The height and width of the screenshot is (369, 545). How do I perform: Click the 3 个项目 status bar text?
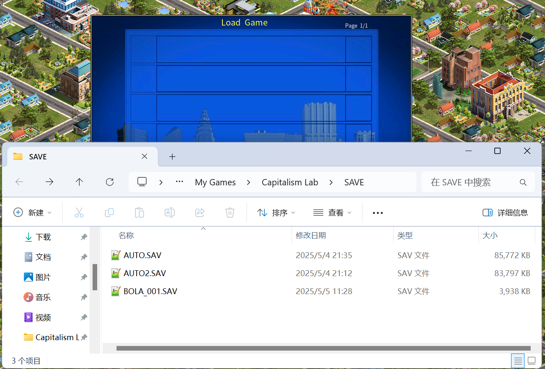[x=26, y=361]
